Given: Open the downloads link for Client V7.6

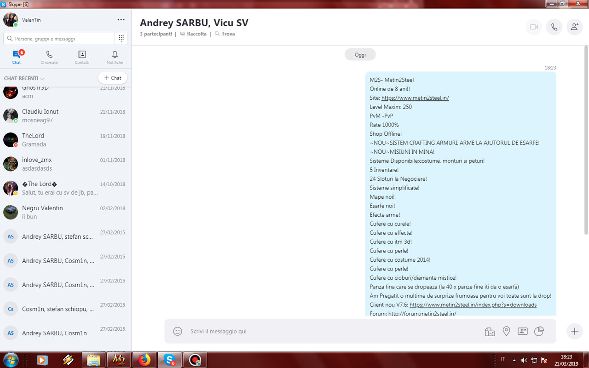Looking at the screenshot, I should [473, 305].
